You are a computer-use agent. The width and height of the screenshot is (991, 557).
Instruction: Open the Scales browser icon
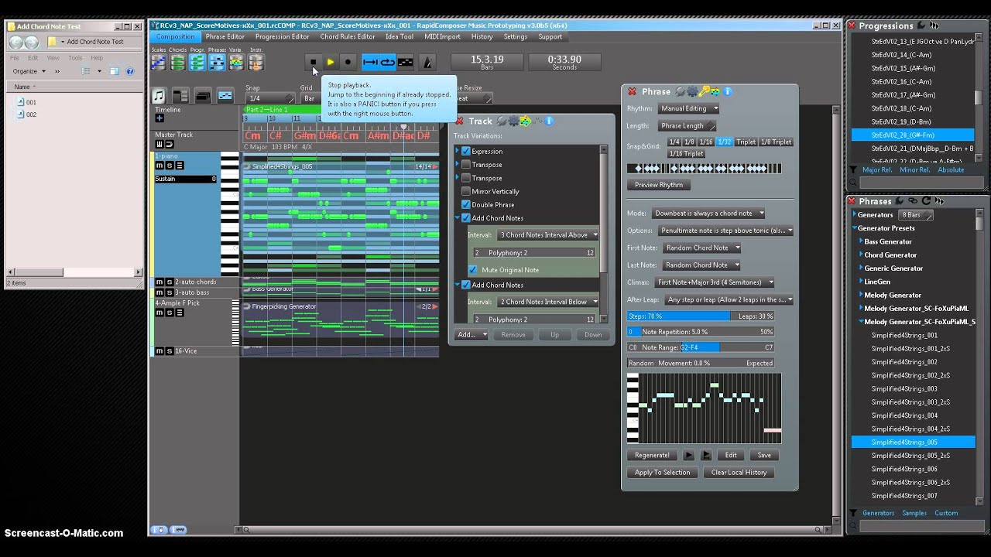[x=159, y=62]
